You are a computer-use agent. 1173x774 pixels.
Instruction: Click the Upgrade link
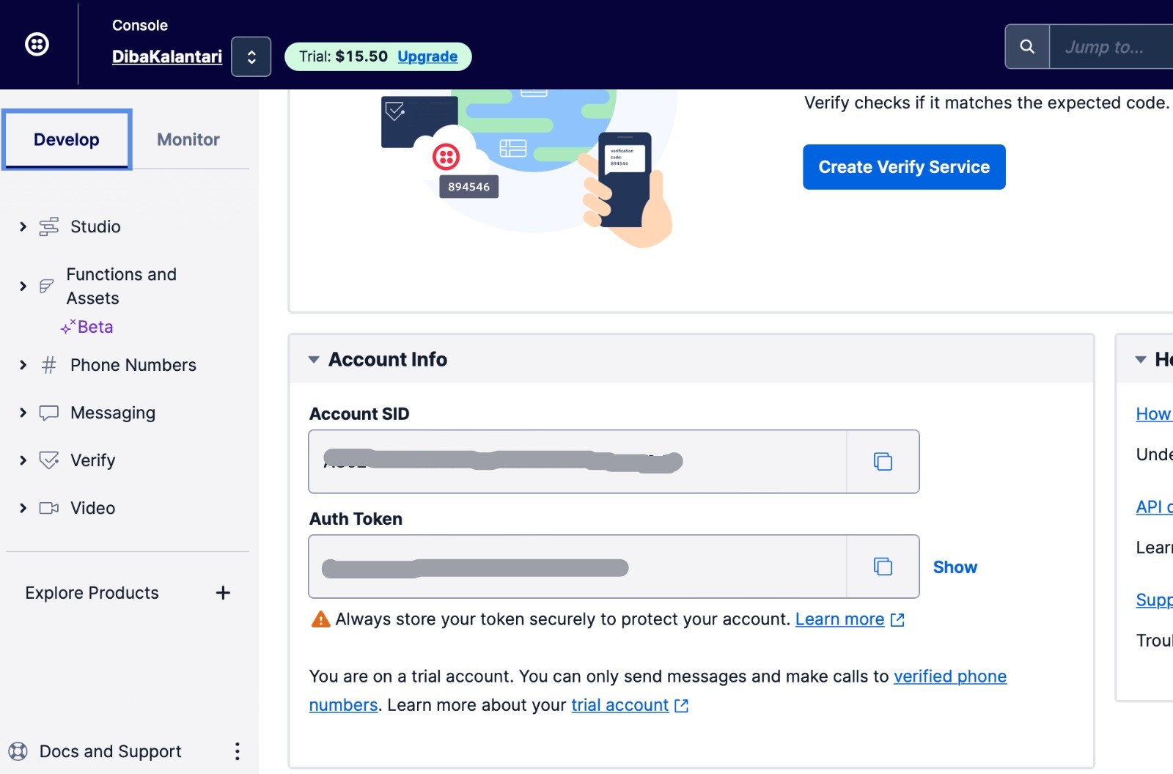(427, 56)
